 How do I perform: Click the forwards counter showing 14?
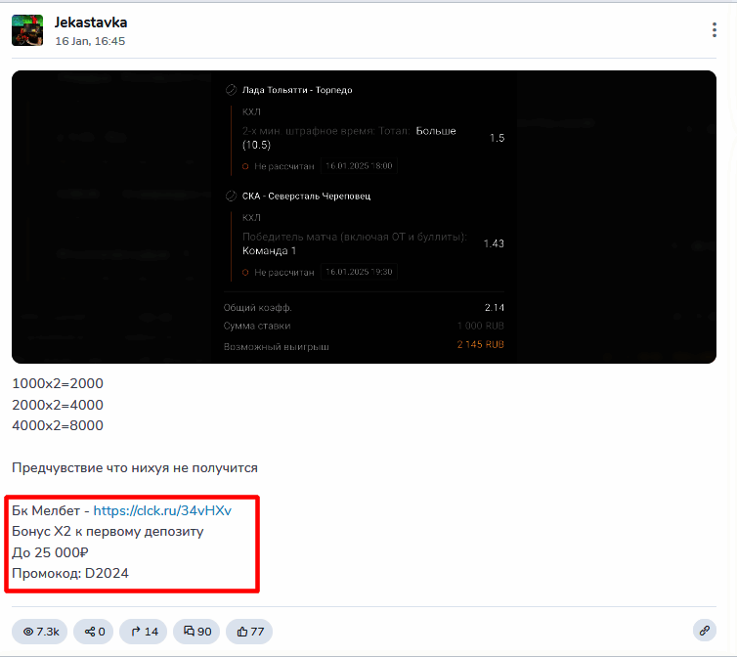144,632
